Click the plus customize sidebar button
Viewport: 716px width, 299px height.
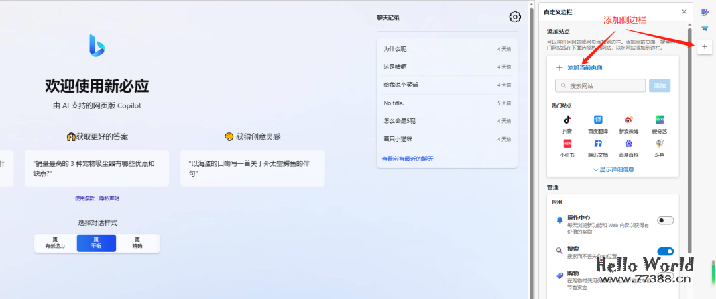(705, 46)
